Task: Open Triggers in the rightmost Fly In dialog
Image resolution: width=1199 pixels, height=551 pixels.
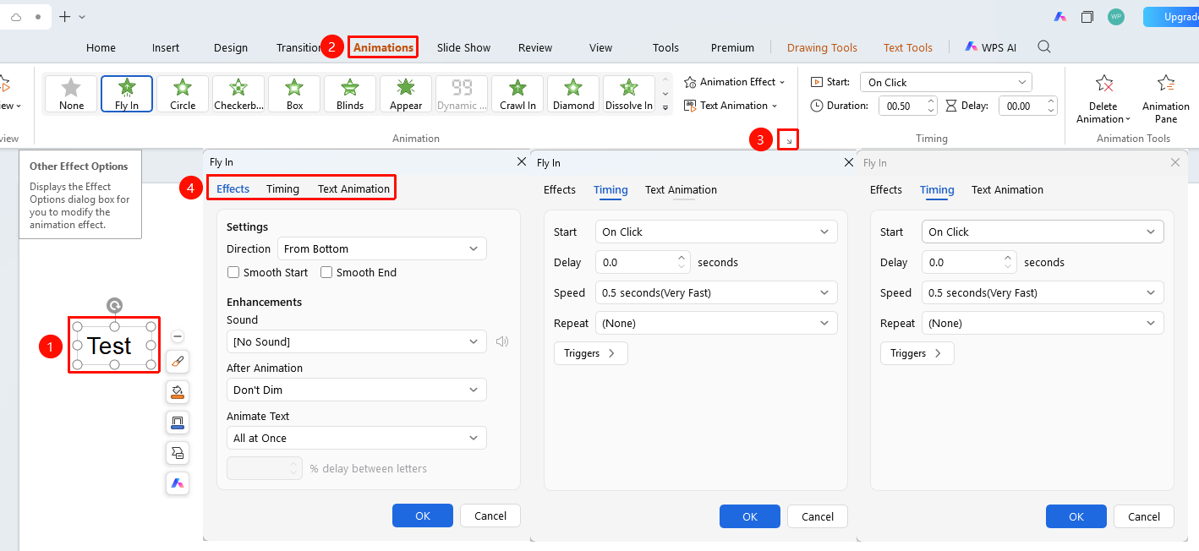Action: (917, 353)
